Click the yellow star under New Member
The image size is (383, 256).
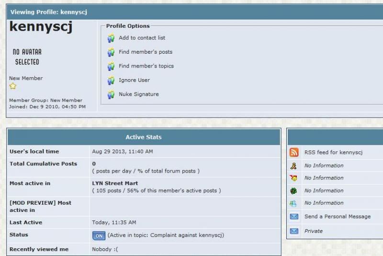click(13, 86)
